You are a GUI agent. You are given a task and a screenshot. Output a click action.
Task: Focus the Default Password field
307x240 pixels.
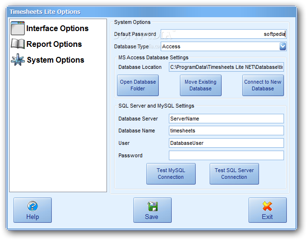tap(224, 34)
